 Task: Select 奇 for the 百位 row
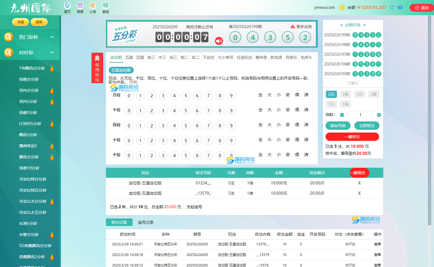point(288,125)
